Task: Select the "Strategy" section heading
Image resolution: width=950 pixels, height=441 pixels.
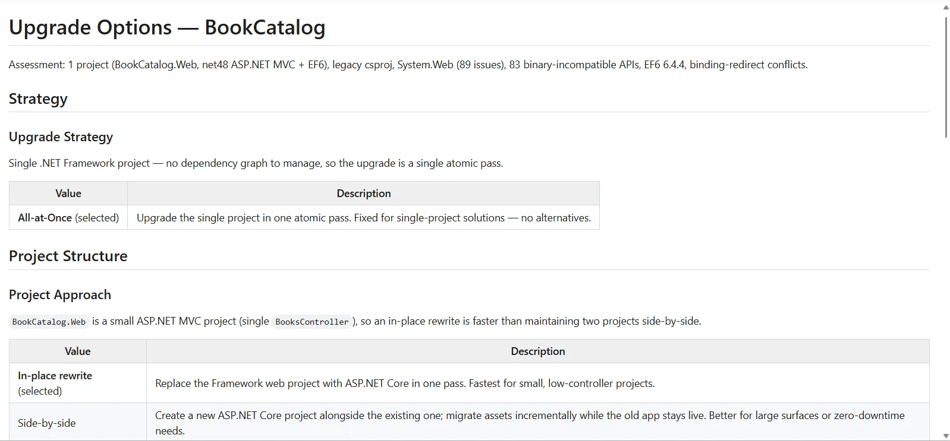Action: click(38, 99)
